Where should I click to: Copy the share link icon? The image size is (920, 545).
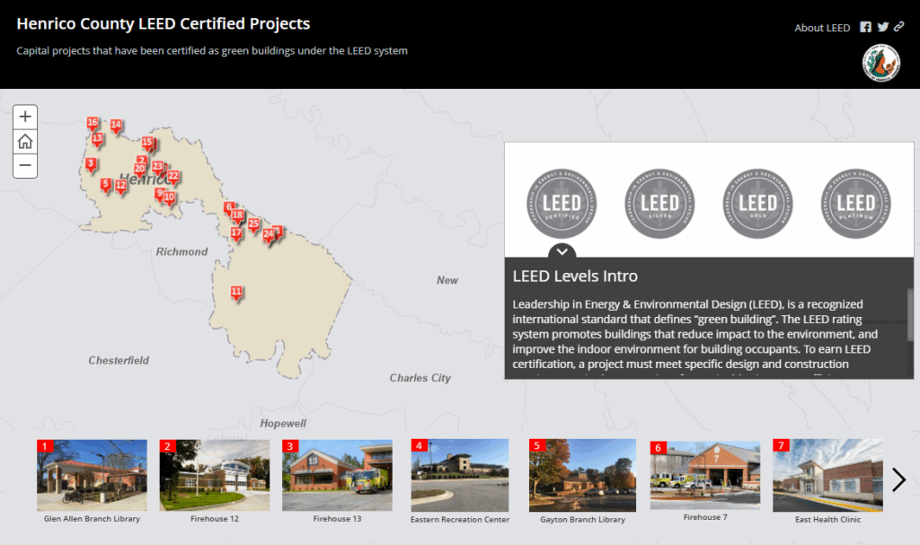pyautogui.click(x=898, y=28)
